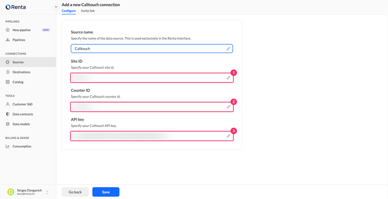This screenshot has width=388, height=199.
Task: Click the Renta logo
Action: coord(15,7)
